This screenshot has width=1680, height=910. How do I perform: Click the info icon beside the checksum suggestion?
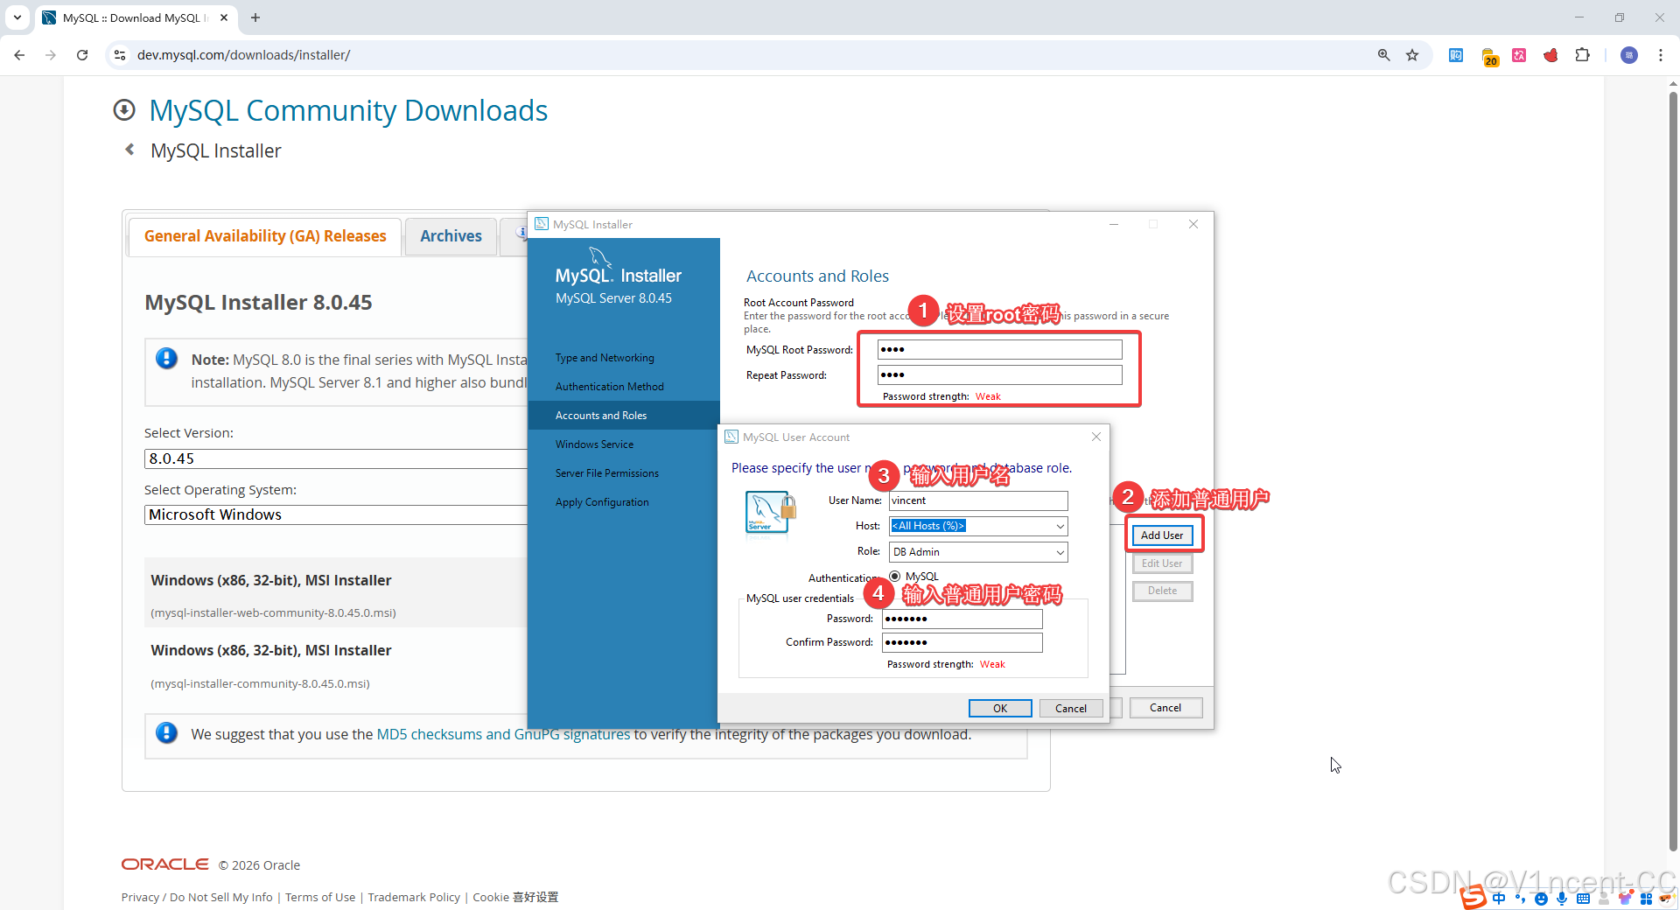click(166, 733)
